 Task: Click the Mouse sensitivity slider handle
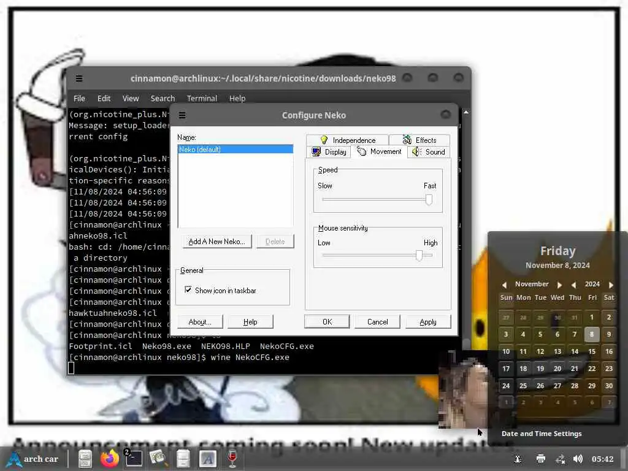click(x=419, y=256)
